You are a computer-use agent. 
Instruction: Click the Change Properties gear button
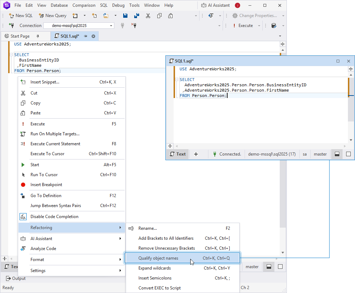click(255, 16)
